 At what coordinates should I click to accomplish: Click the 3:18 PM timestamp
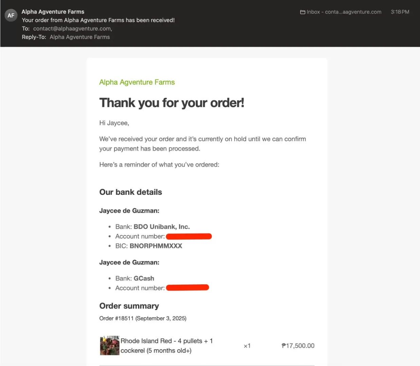coord(400,12)
